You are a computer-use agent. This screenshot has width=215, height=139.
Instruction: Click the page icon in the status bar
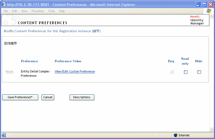[x=4, y=135]
